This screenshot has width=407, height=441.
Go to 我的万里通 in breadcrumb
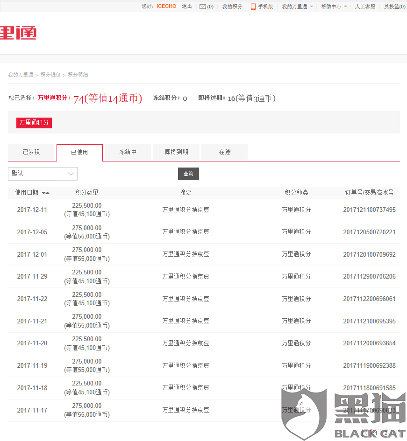pos(21,75)
